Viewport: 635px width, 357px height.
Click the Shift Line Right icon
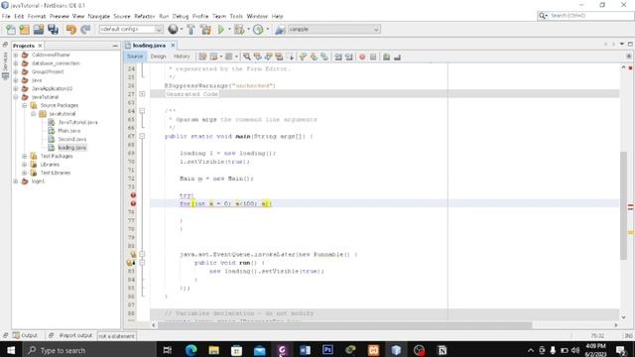(x=348, y=57)
